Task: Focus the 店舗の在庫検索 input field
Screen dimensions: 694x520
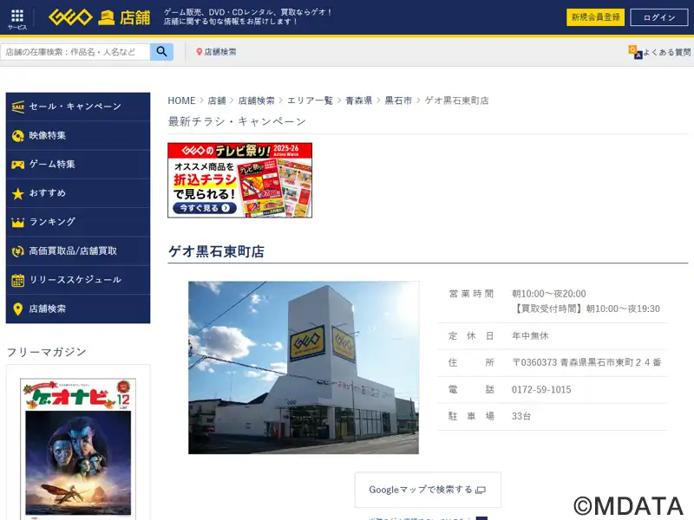Action: tap(75, 52)
